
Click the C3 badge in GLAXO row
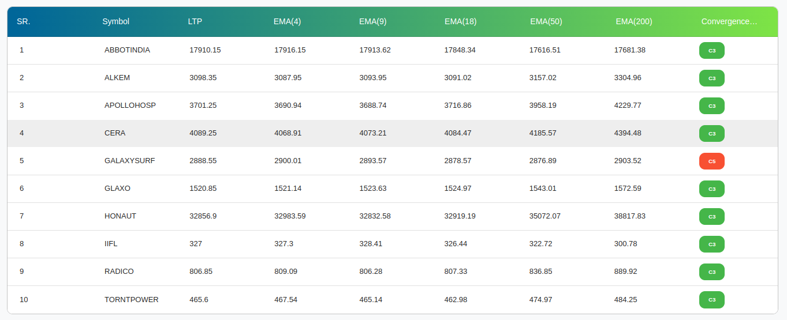tap(712, 189)
